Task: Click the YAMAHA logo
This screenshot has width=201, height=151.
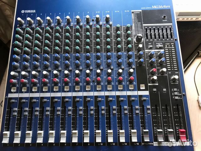Action: pos(28,11)
